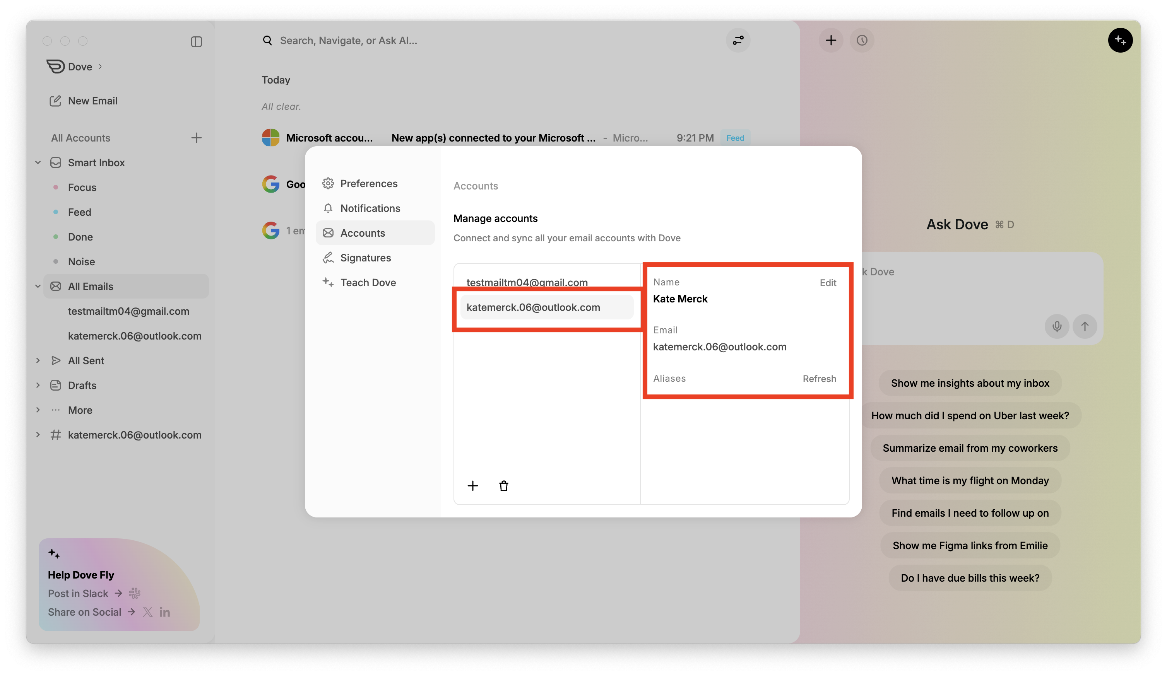Open the filter settings icon near search
Image resolution: width=1167 pixels, height=676 pixels.
(738, 40)
